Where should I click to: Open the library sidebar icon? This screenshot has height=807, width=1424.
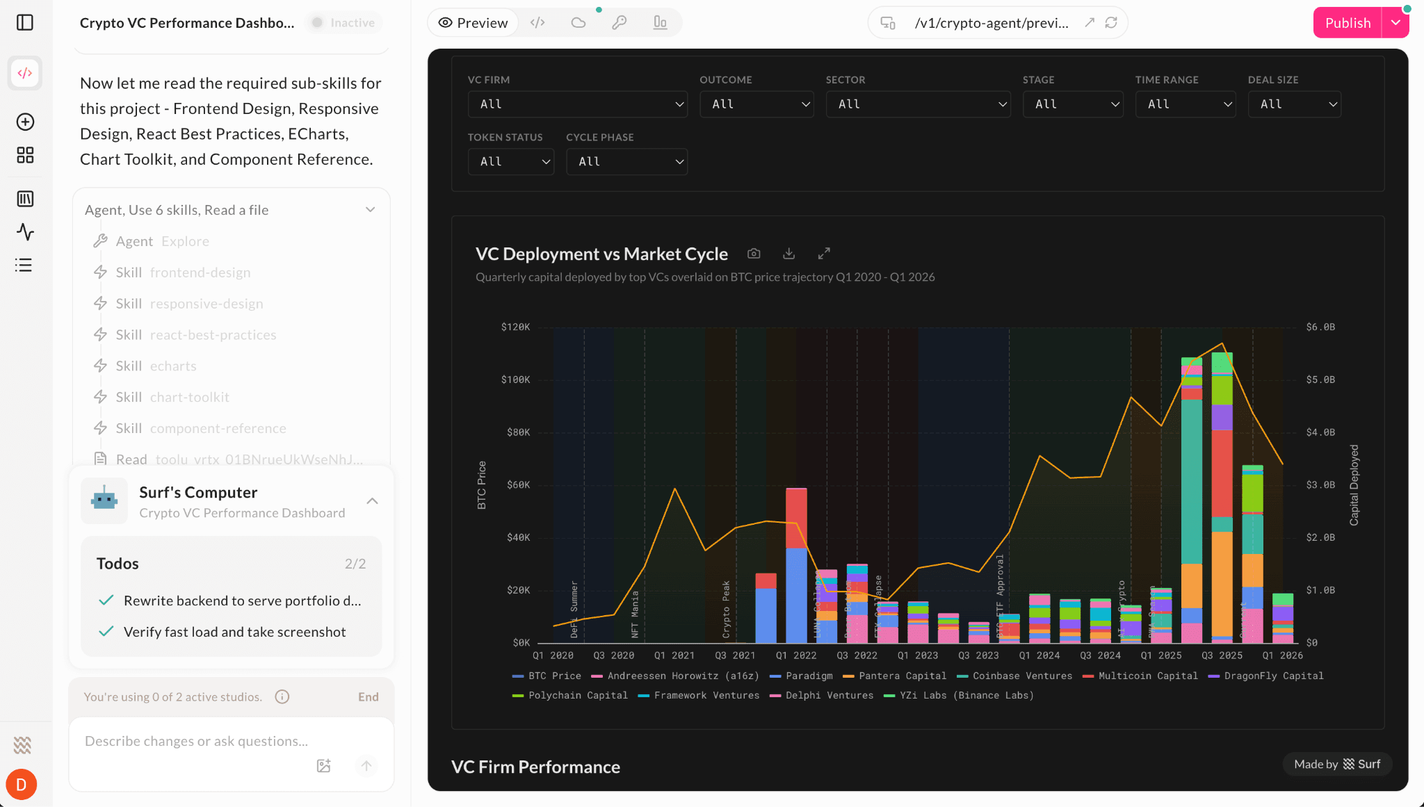coord(25,199)
